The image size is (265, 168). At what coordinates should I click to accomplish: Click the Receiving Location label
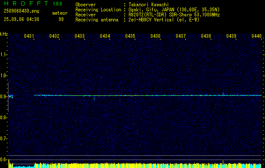pos(98,10)
